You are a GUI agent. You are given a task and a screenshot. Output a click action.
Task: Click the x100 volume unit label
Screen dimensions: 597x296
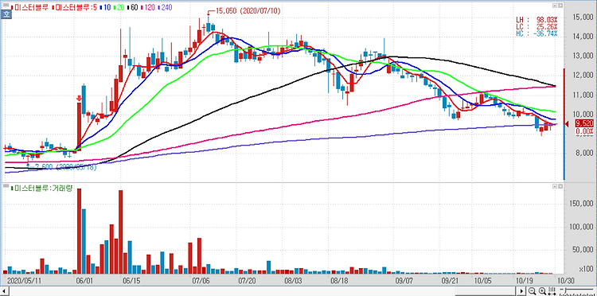coord(586,270)
